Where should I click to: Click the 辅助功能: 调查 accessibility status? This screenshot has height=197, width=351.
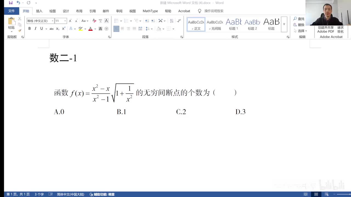point(102,194)
